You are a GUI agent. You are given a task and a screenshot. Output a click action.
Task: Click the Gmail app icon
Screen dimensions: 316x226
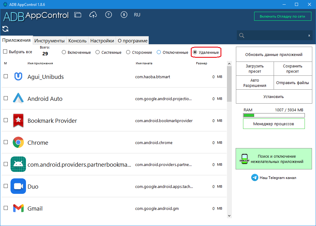point(18,208)
